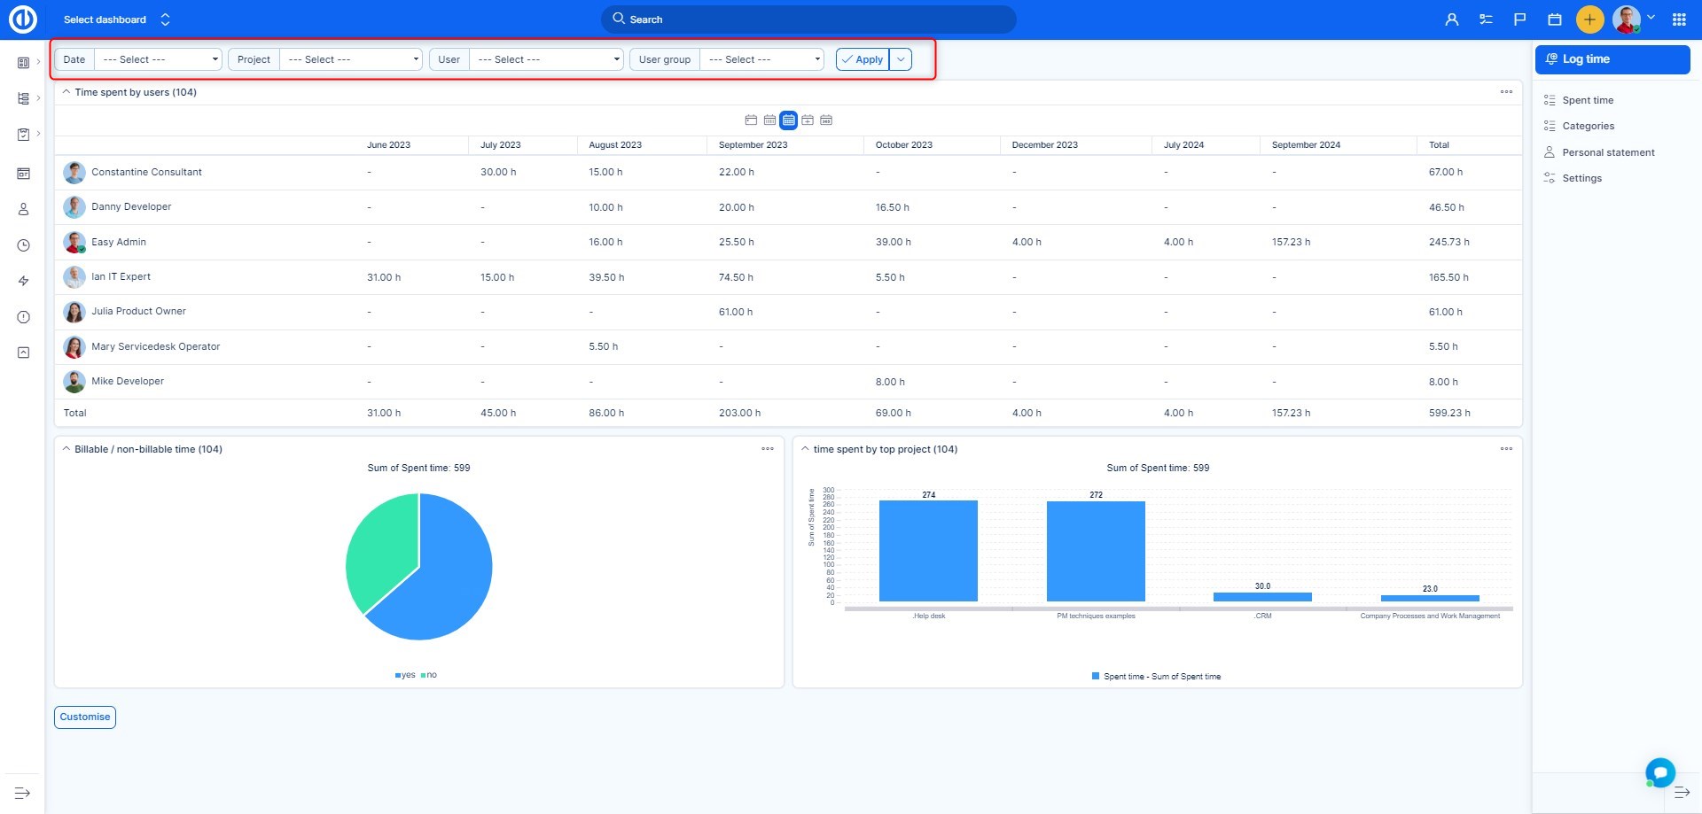Click the yellow plus add button
Screen dimensions: 1702x814
[1589, 19]
